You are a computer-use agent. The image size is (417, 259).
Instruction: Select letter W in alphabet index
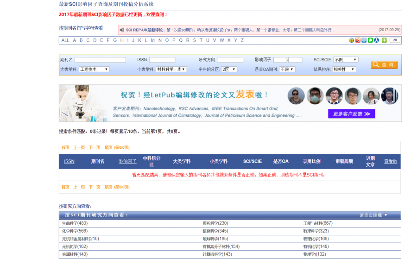(222, 40)
